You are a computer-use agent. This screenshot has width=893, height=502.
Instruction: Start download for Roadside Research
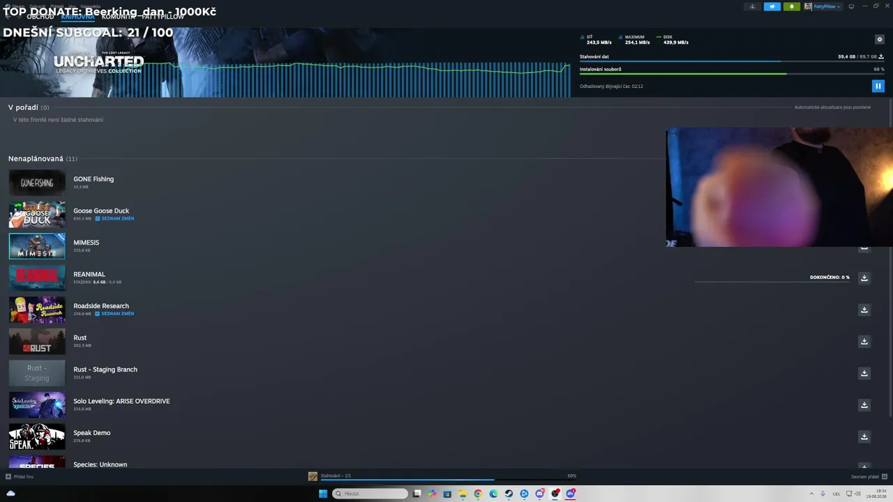click(x=864, y=310)
